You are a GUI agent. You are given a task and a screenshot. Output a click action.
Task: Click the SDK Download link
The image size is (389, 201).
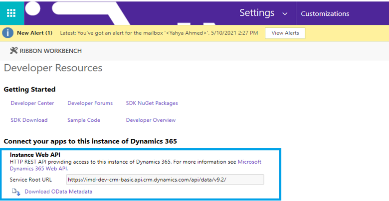29,120
